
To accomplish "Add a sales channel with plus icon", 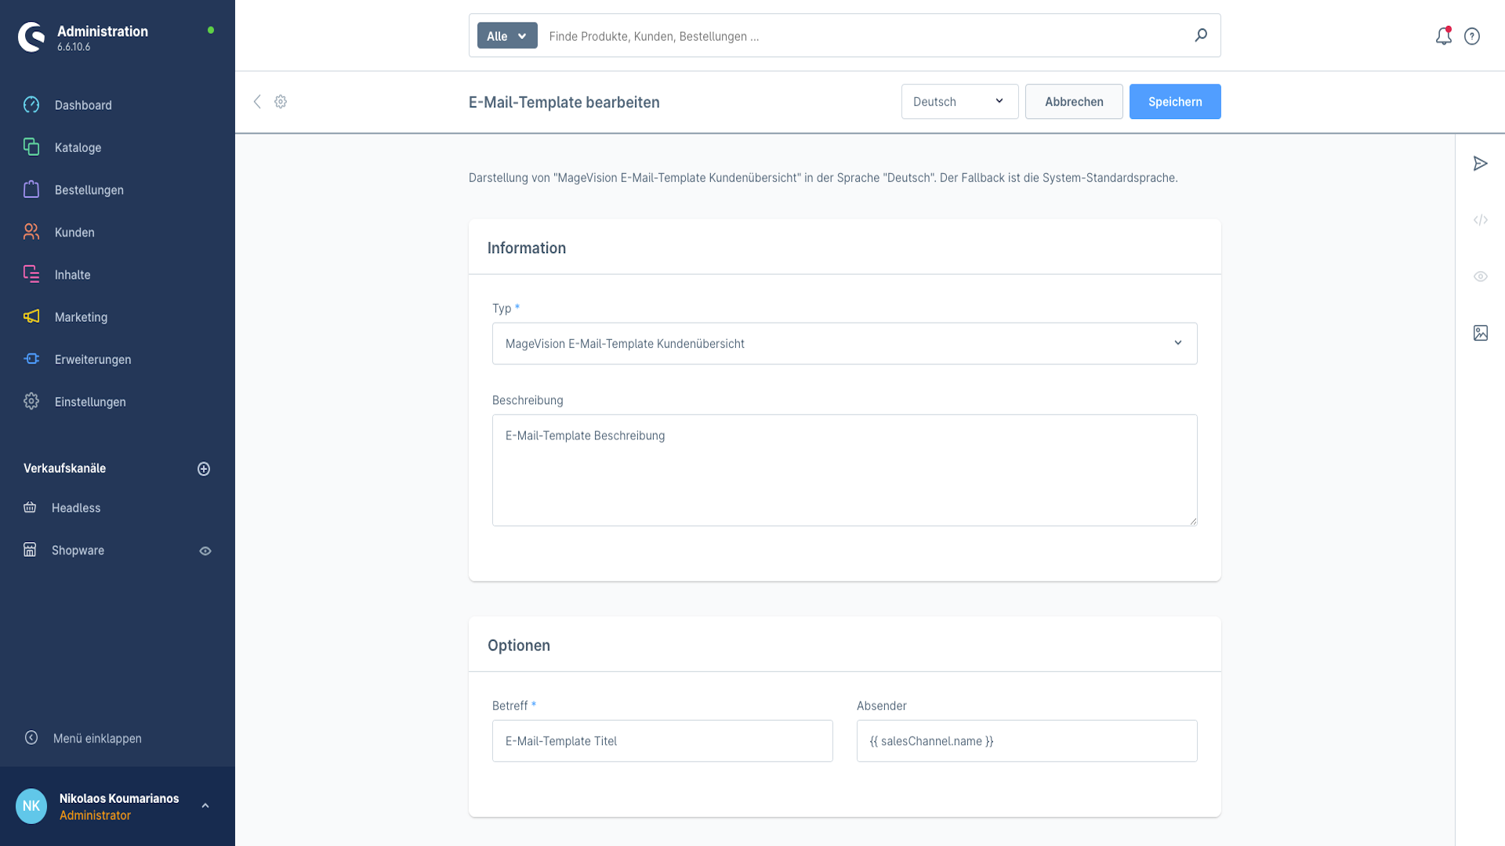I will (x=204, y=468).
